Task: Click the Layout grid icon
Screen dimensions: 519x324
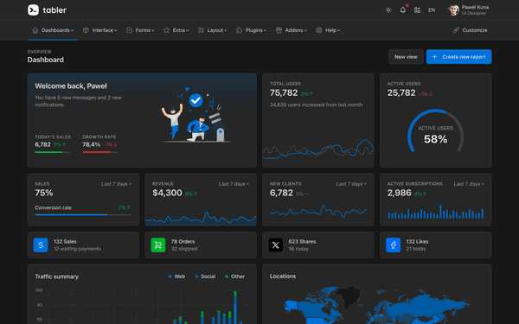Action: pyautogui.click(x=201, y=30)
